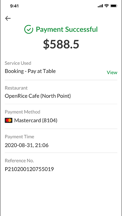The height and width of the screenshot is (216, 122).
Task: Open the View link for booking
Action: (112, 72)
